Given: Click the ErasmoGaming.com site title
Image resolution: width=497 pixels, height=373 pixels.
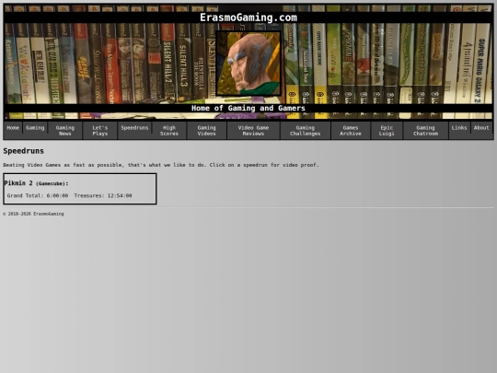Looking at the screenshot, I should tap(248, 17).
